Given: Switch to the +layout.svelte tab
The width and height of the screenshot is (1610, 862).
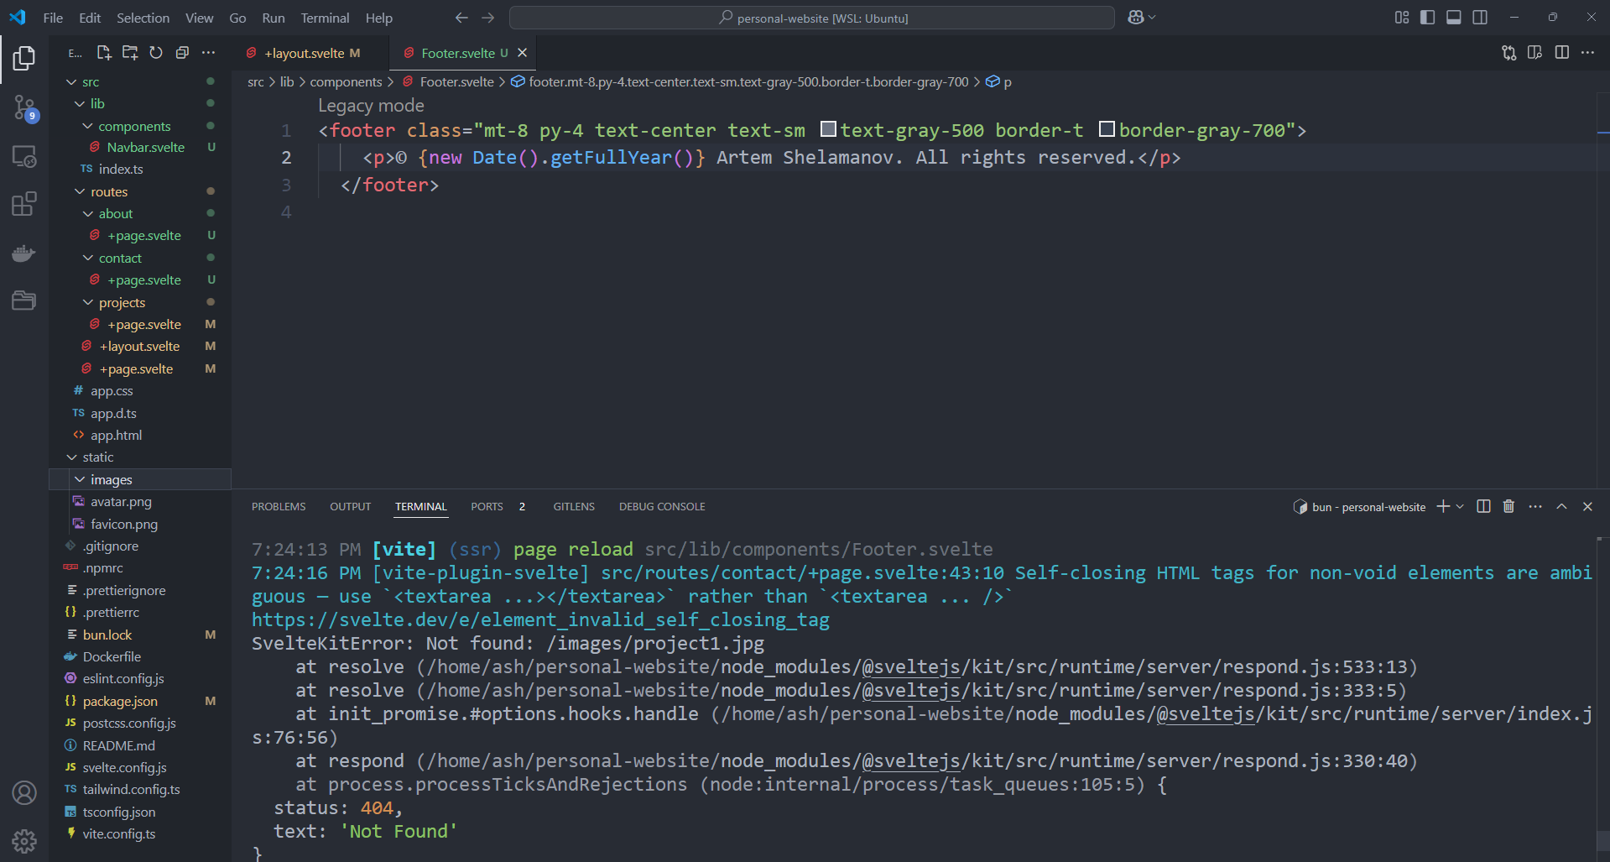Looking at the screenshot, I should pos(304,53).
